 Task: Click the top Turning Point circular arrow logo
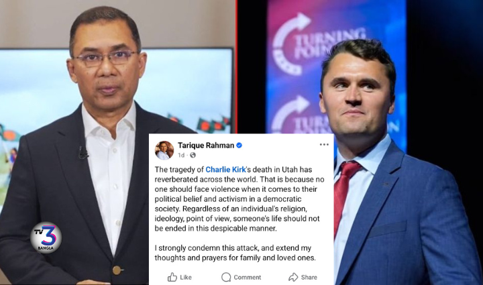click(x=291, y=44)
